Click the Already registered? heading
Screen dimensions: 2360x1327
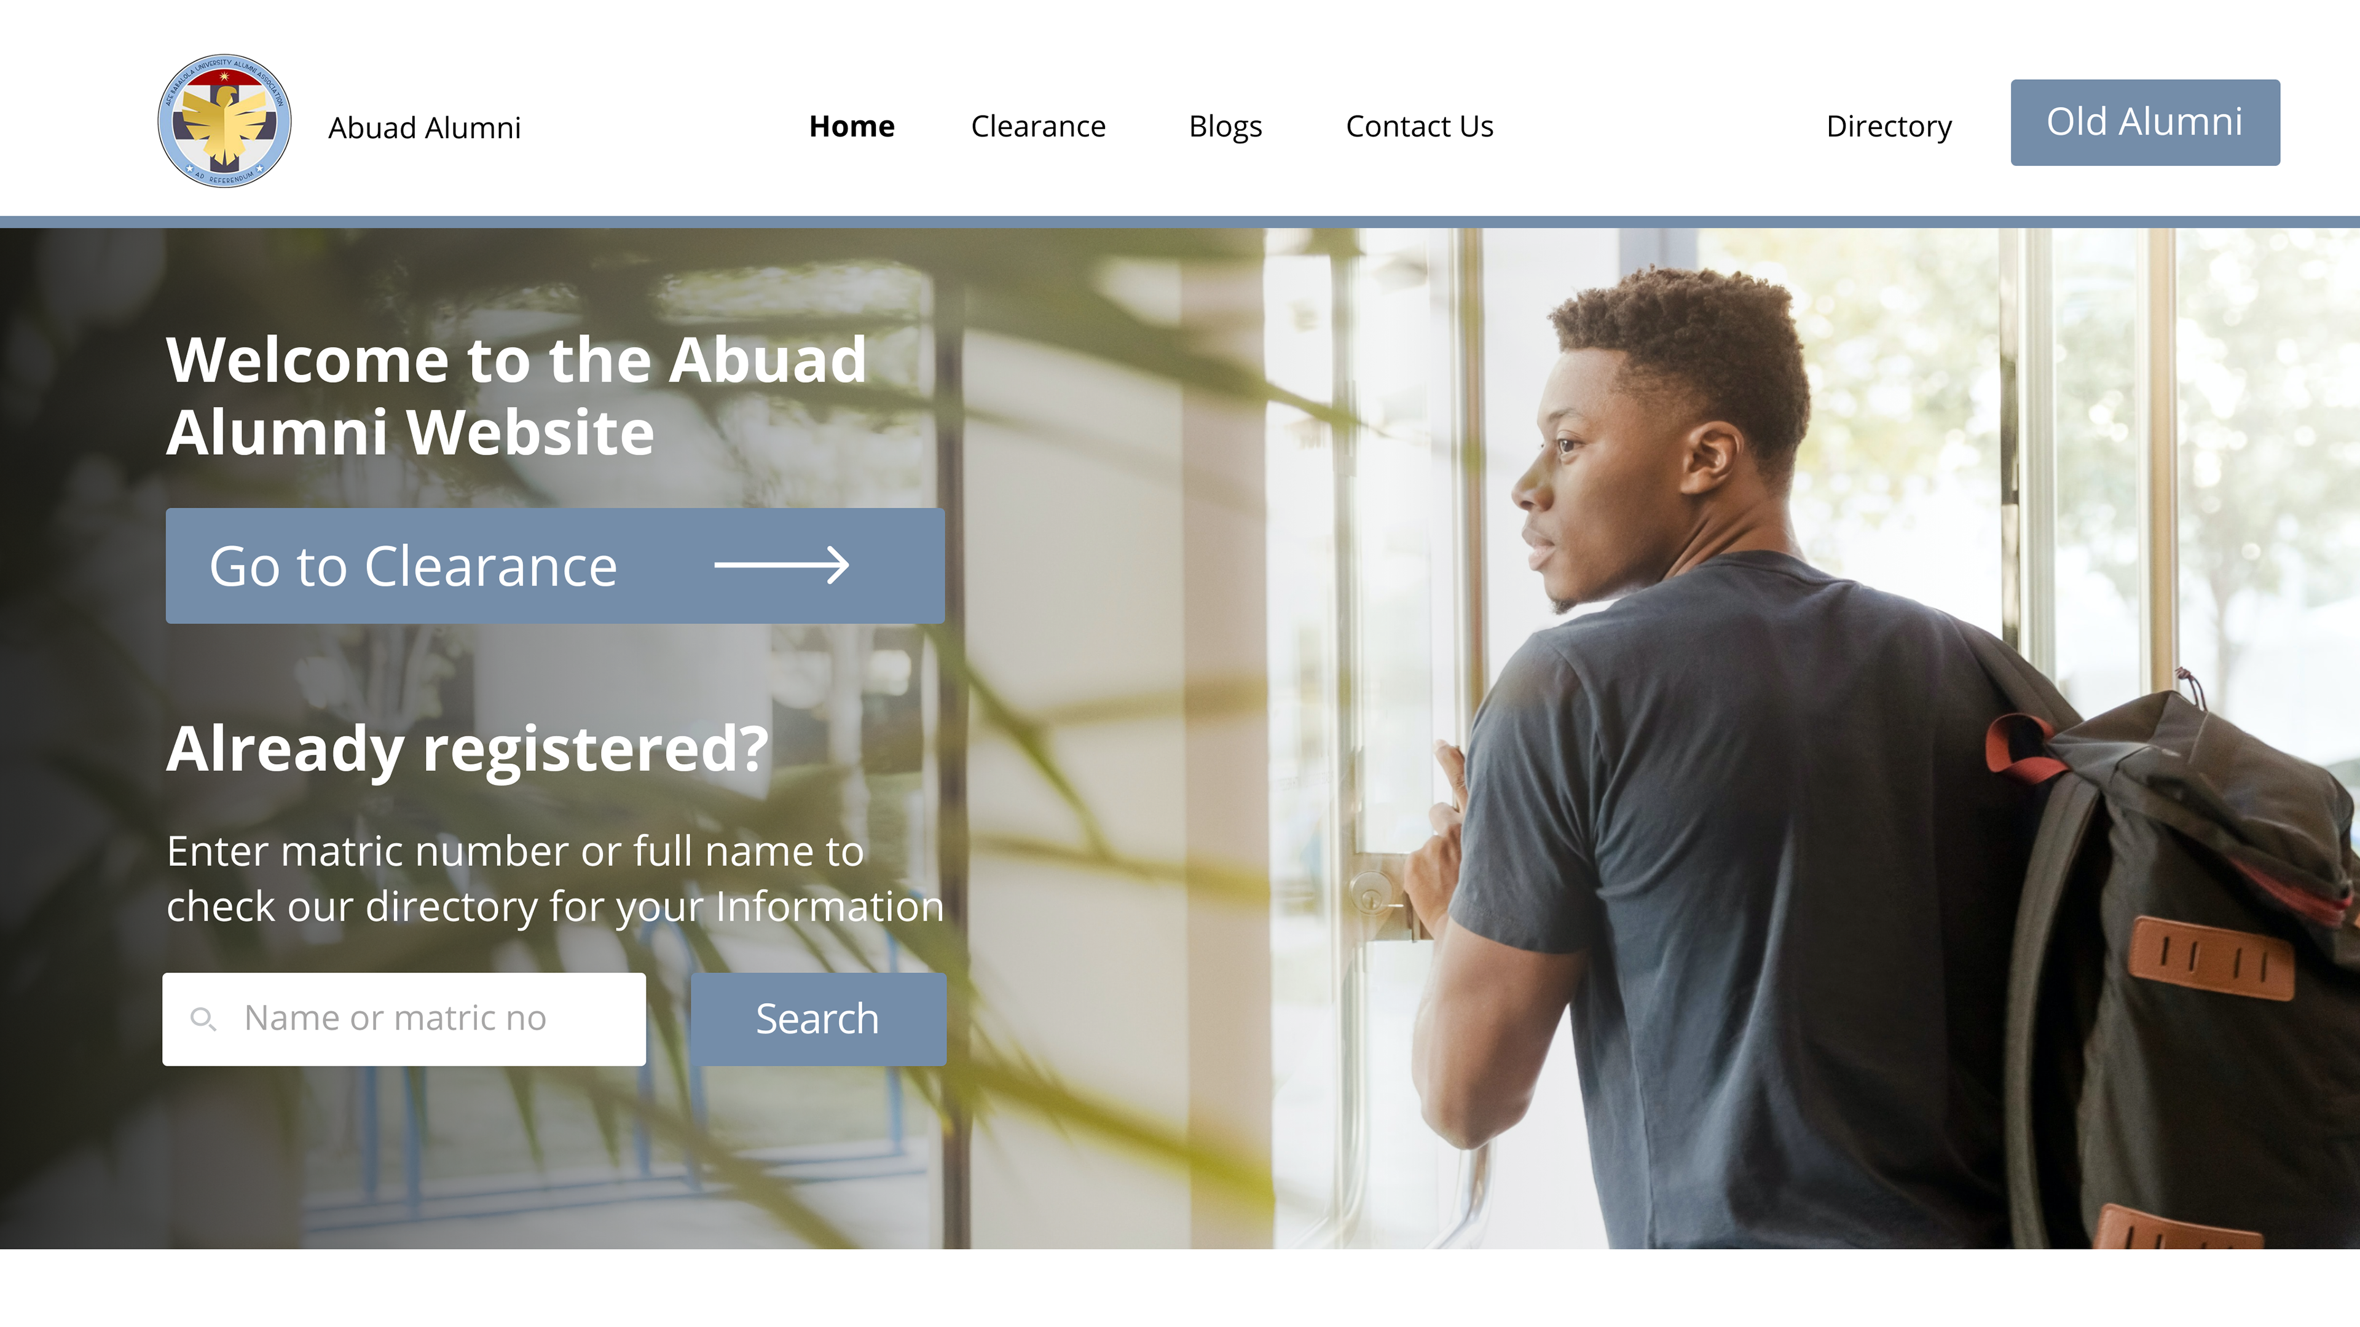point(467,749)
